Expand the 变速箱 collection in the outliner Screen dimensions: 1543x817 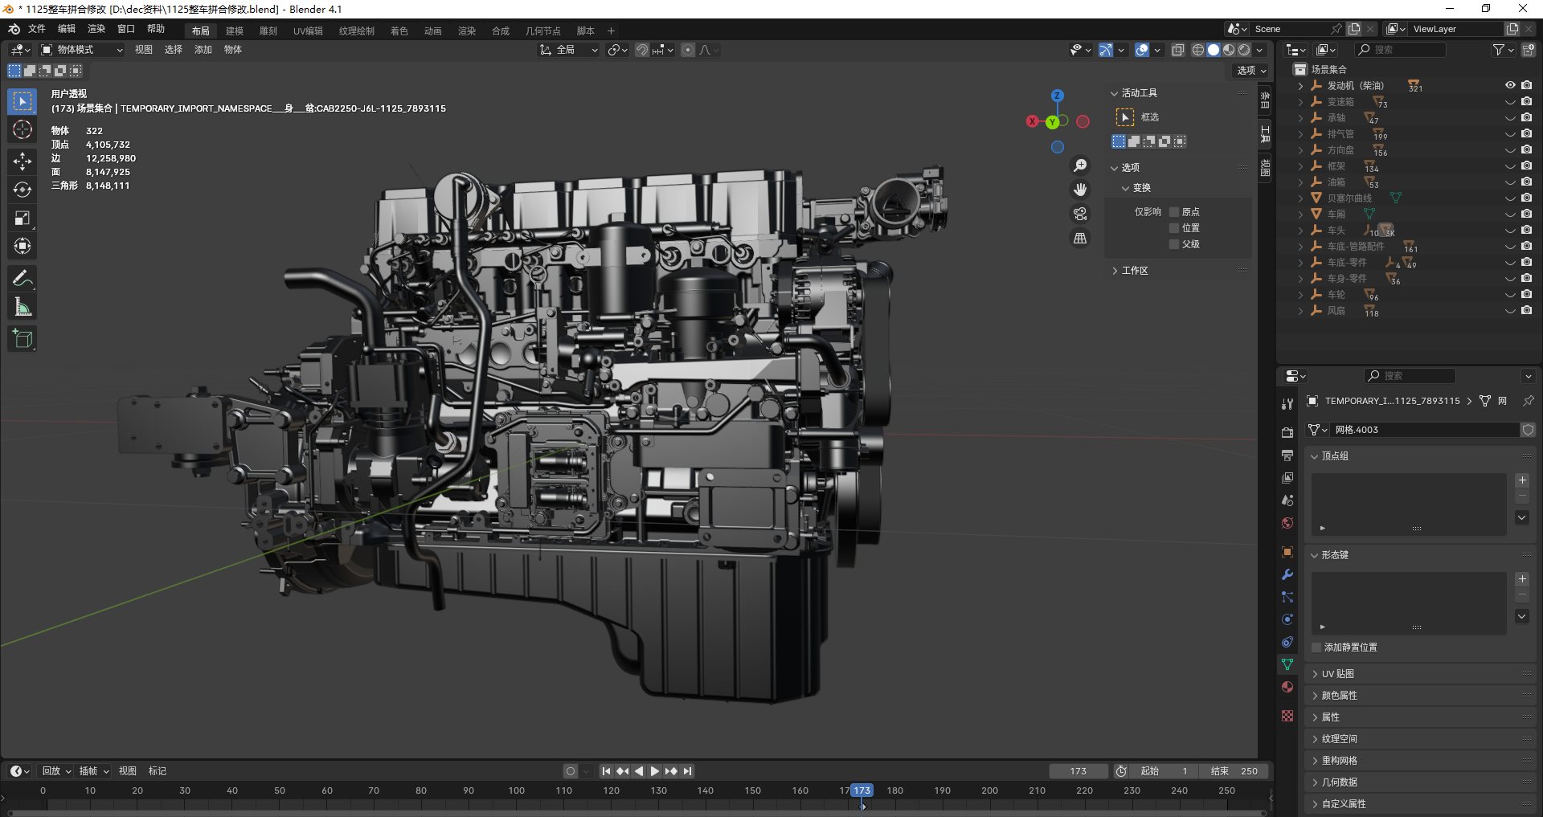pos(1300,102)
